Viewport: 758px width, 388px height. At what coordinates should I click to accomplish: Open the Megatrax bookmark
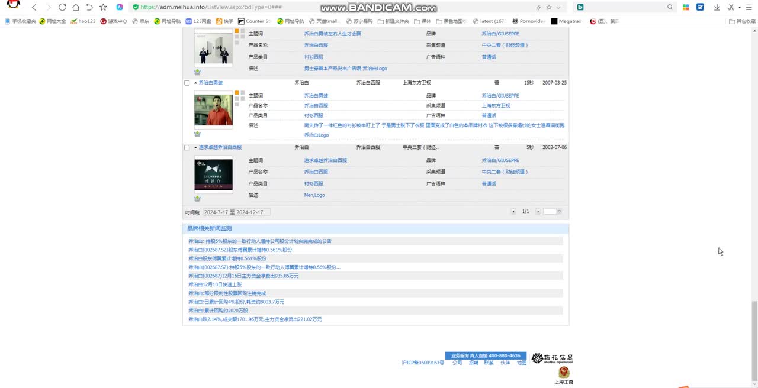(x=566, y=21)
